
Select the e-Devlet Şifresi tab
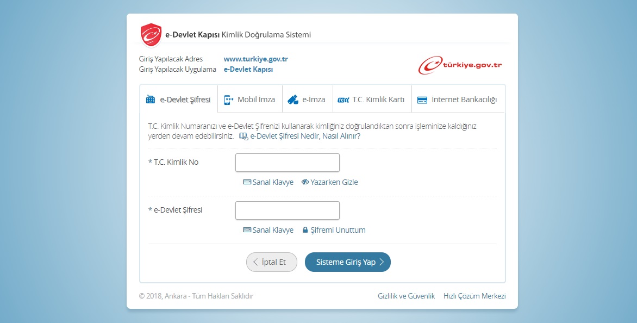178,99
